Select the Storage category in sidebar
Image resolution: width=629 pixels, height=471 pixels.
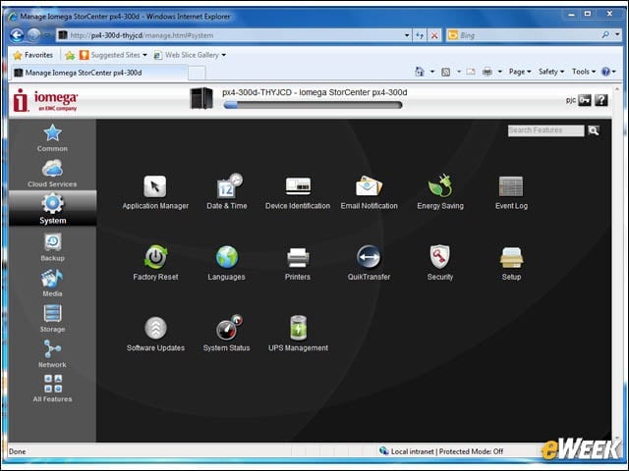click(52, 319)
